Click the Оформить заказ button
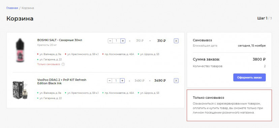 point(249,78)
